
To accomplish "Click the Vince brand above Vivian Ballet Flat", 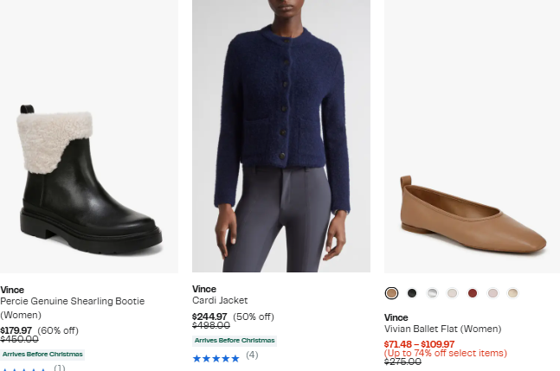I will pos(396,317).
